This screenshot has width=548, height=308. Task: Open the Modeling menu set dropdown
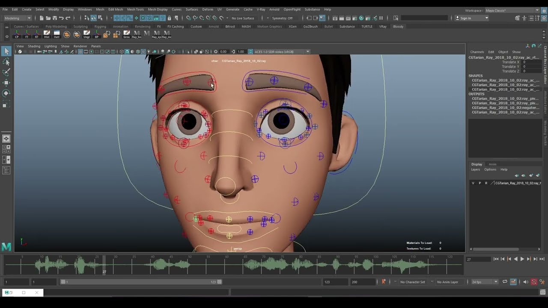click(18, 18)
